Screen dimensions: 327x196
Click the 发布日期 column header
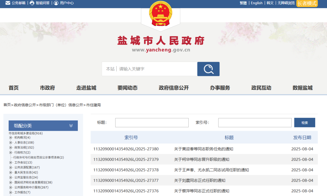point(302,137)
